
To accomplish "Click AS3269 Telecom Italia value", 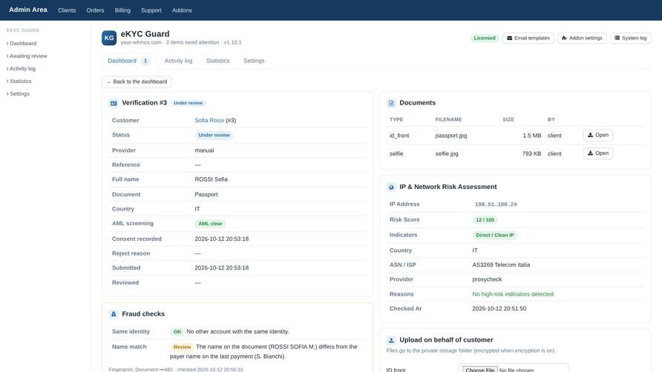I will click(x=501, y=265).
